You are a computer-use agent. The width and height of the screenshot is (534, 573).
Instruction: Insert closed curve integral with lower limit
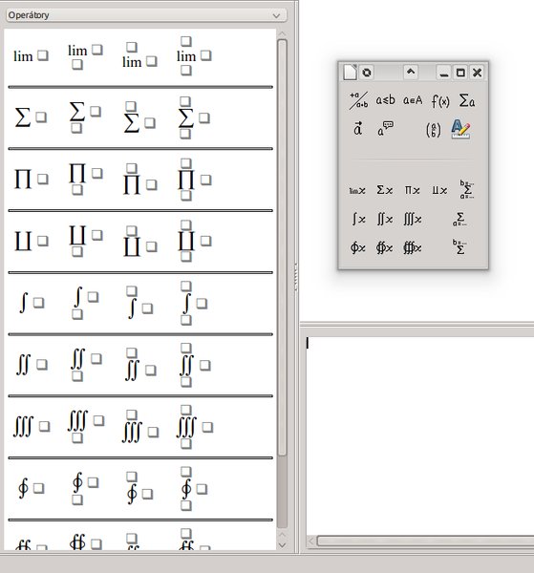tap(85, 488)
